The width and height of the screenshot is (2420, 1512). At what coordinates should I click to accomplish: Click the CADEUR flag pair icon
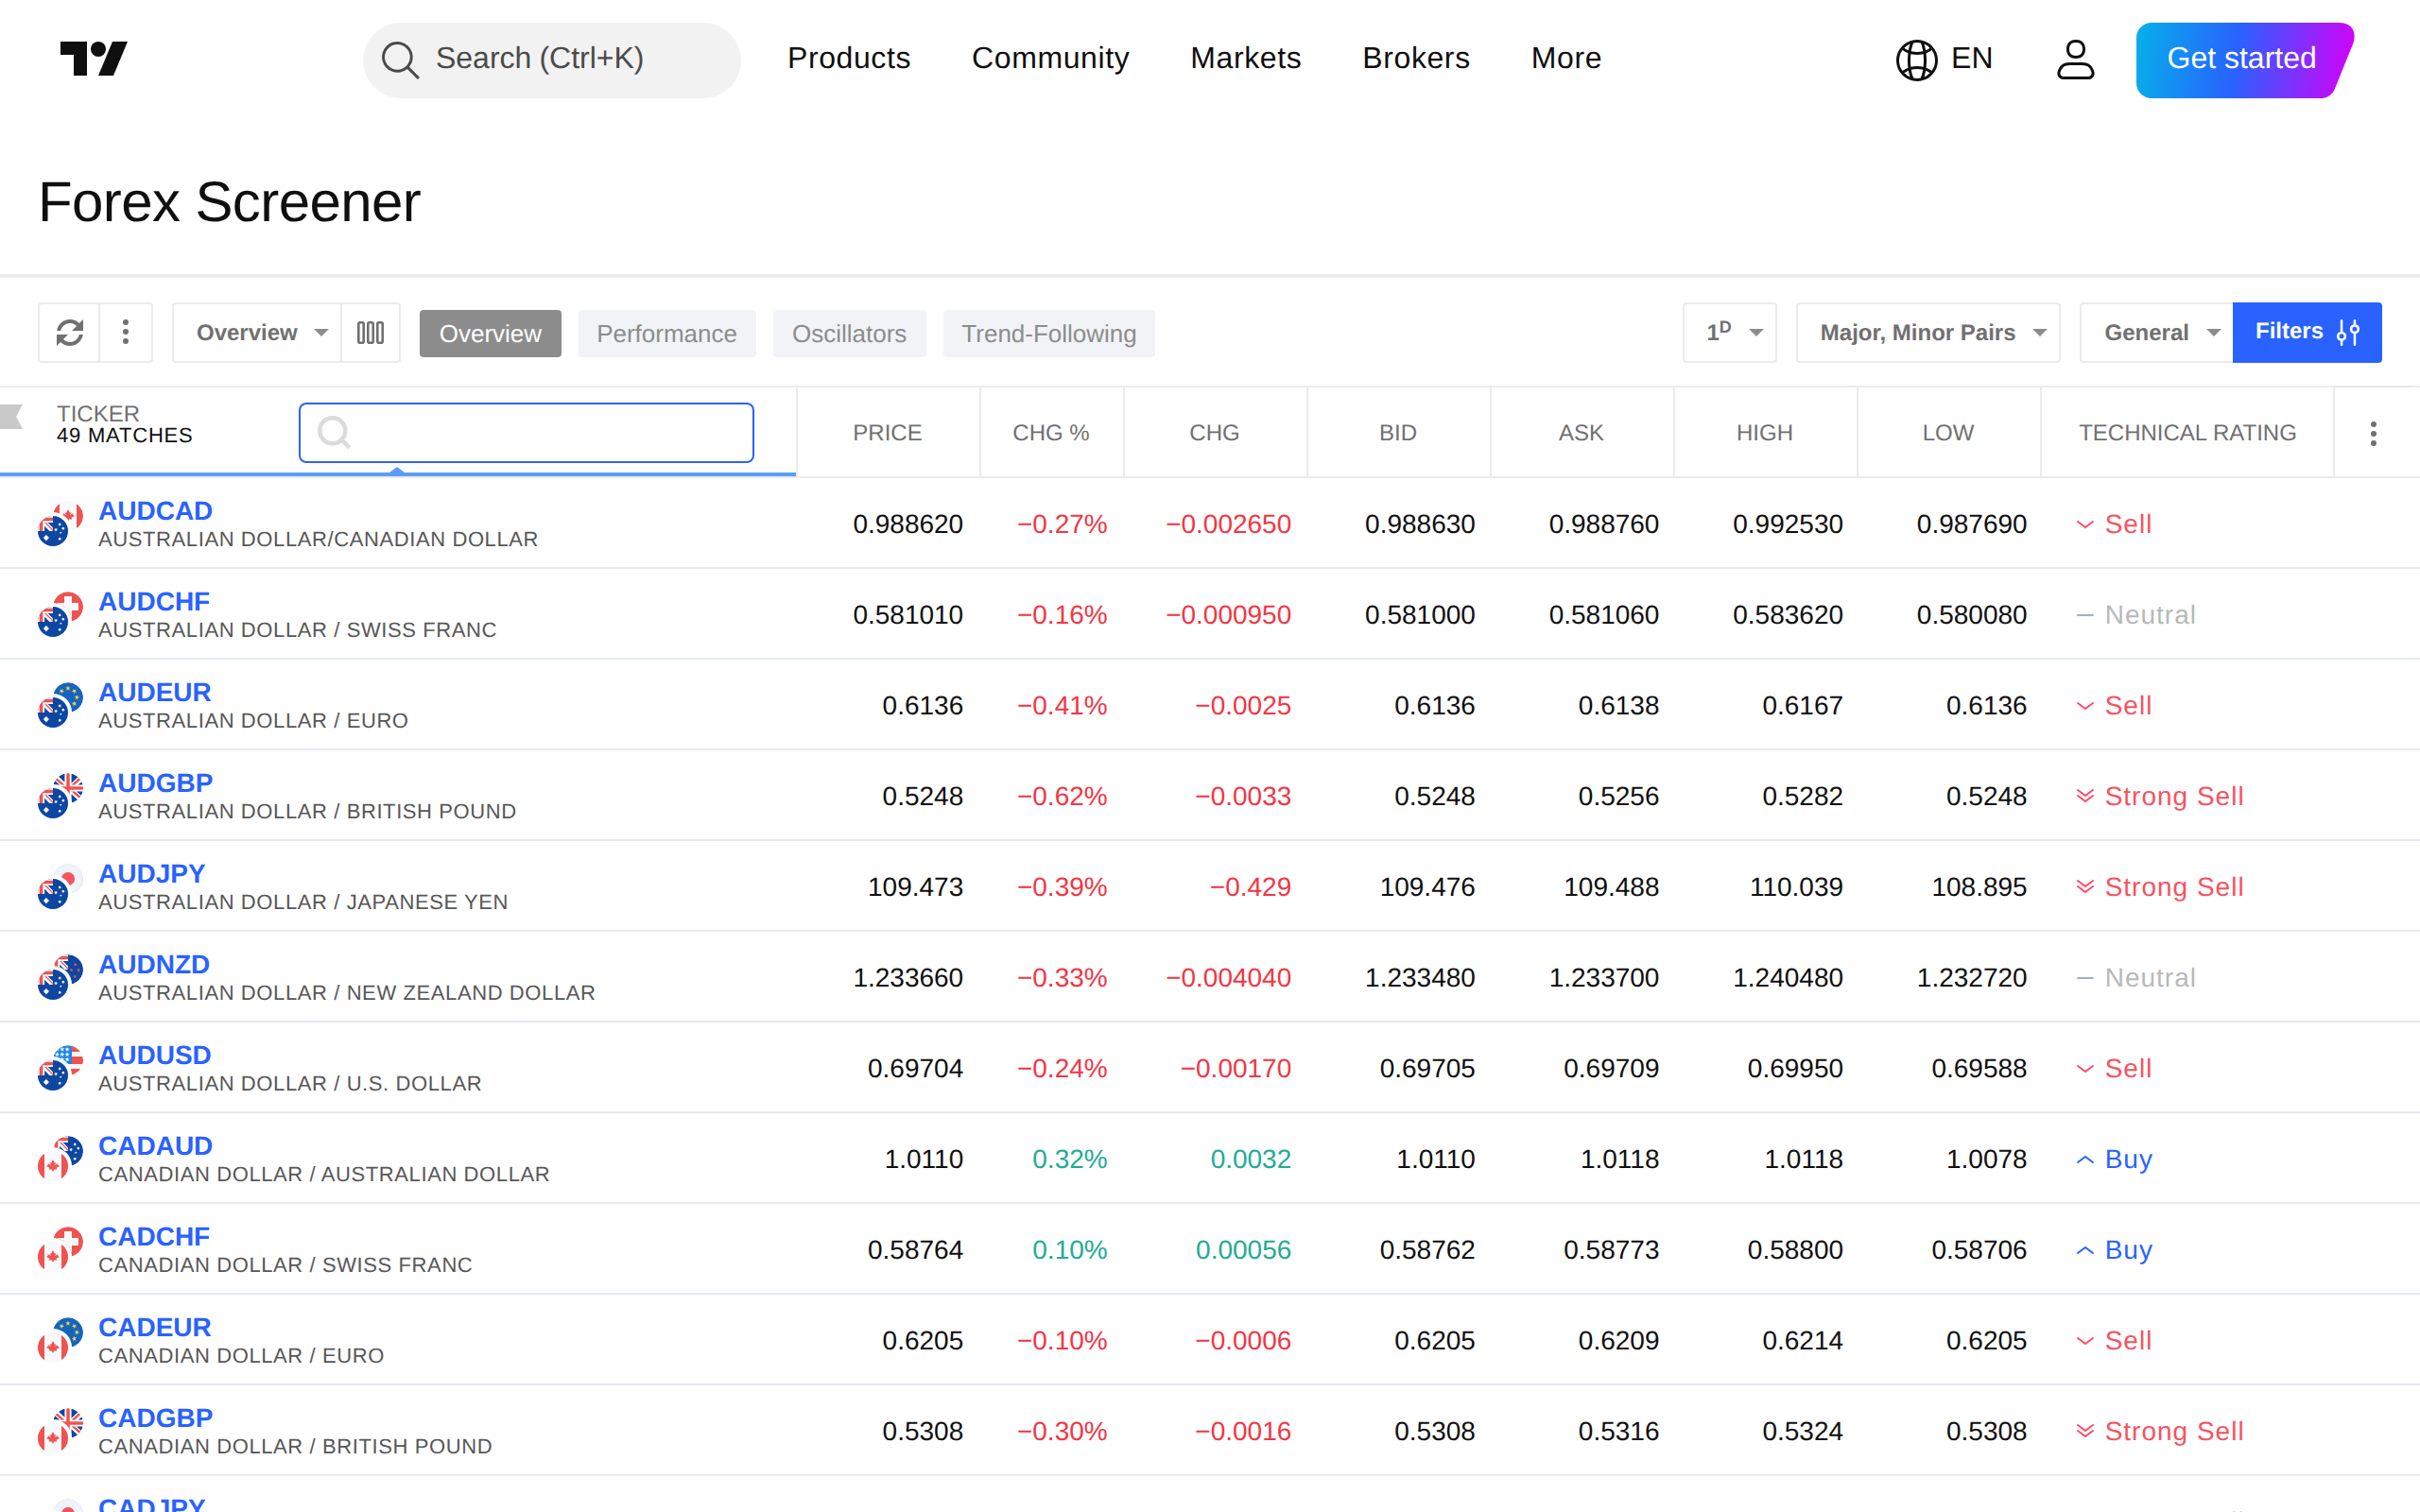(x=60, y=1340)
